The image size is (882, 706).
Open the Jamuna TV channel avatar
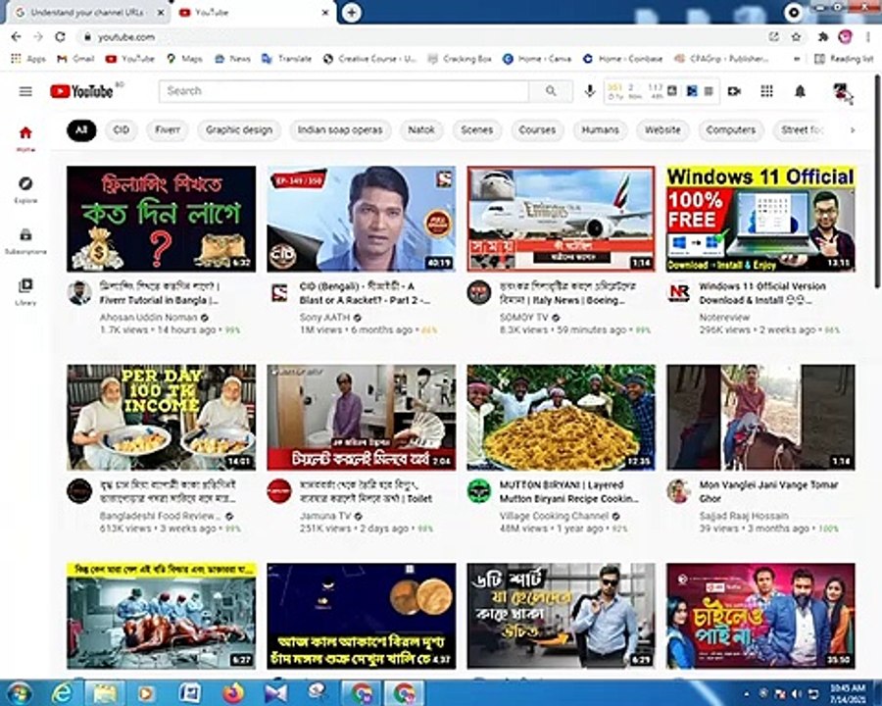(x=279, y=491)
